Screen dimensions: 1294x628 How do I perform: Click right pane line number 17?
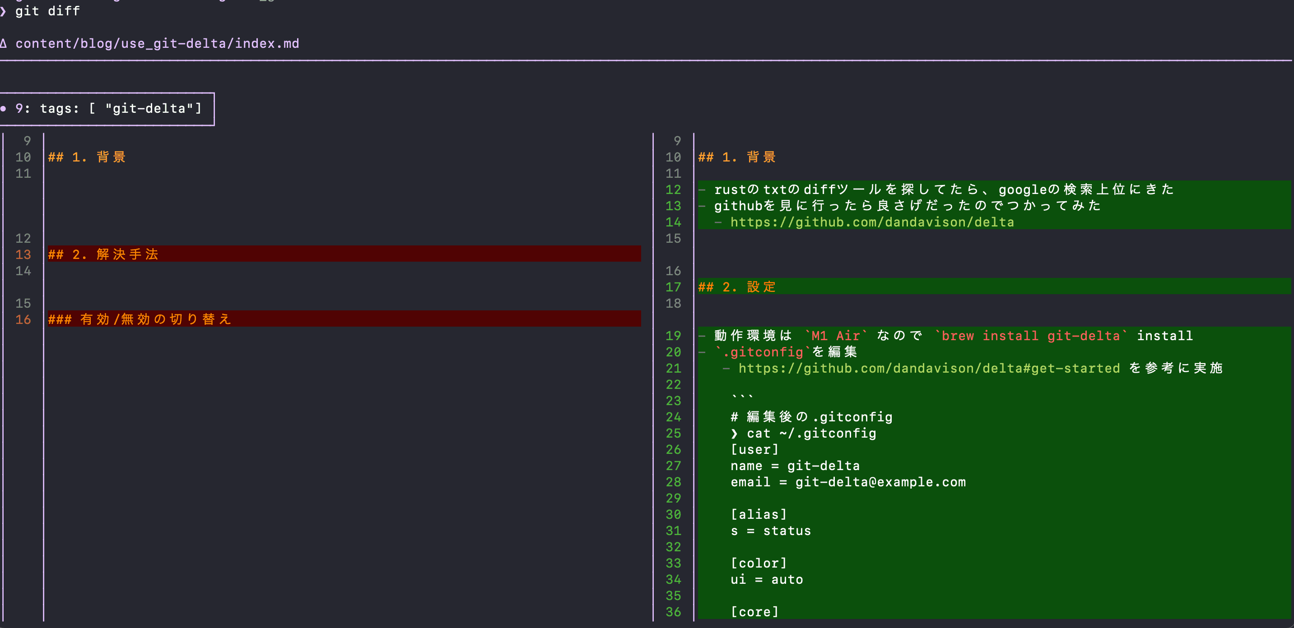click(673, 286)
